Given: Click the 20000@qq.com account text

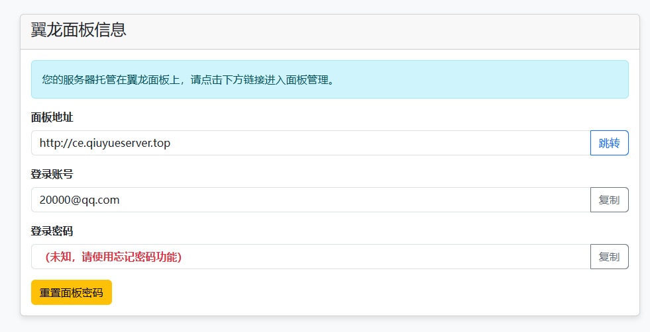Looking at the screenshot, I should 80,200.
